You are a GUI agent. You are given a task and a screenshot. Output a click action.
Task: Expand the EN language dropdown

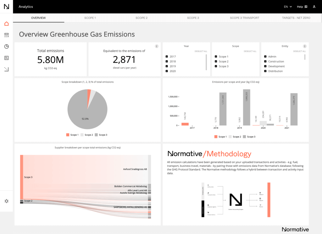[288, 7]
